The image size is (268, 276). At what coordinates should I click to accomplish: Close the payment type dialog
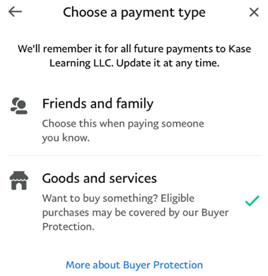coord(254,12)
